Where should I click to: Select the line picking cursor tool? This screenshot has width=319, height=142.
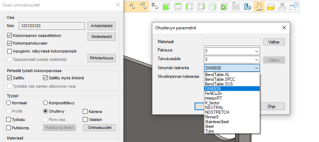(x=132, y=6)
